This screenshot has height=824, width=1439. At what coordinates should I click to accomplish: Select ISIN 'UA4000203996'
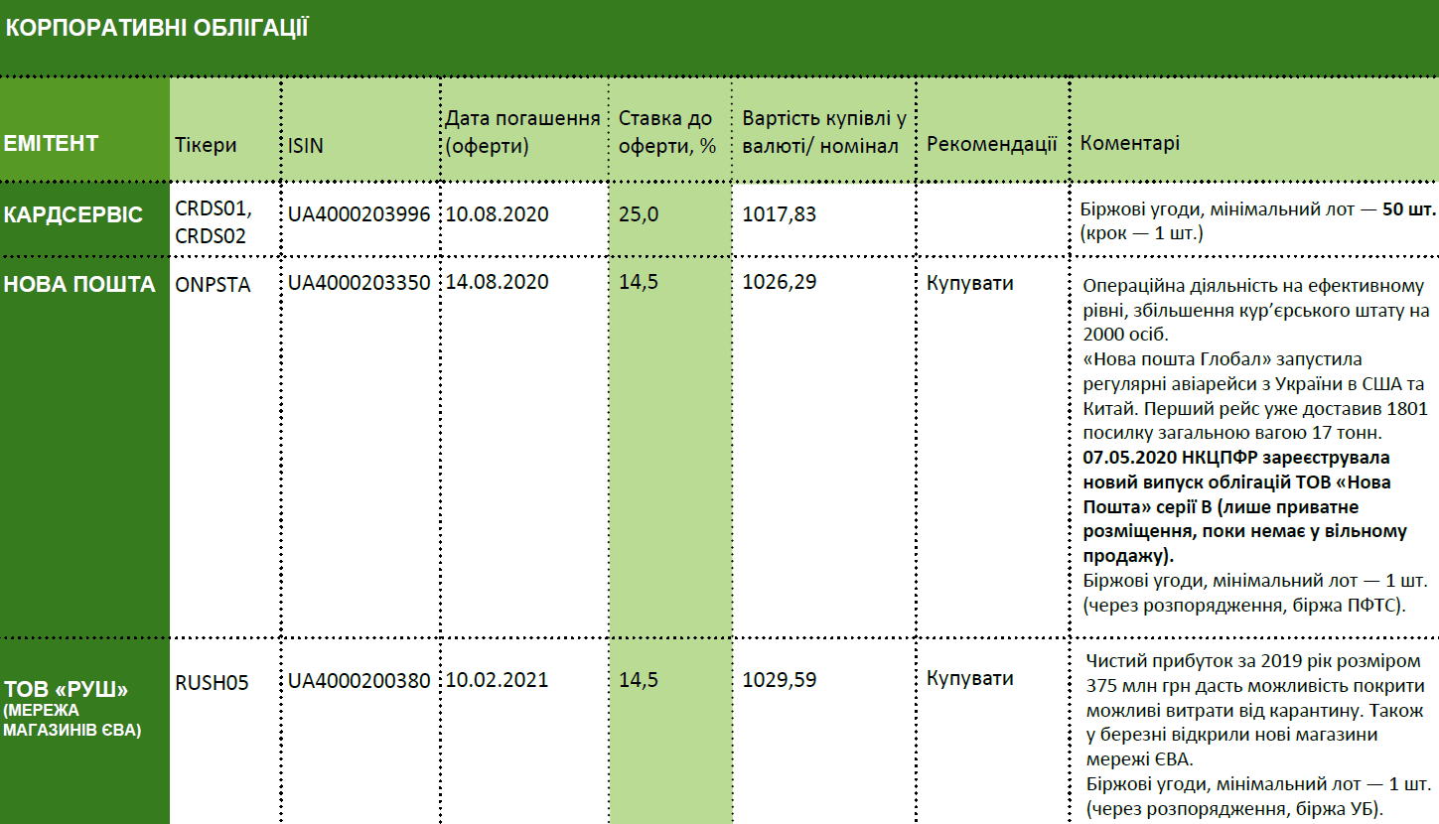point(360,214)
